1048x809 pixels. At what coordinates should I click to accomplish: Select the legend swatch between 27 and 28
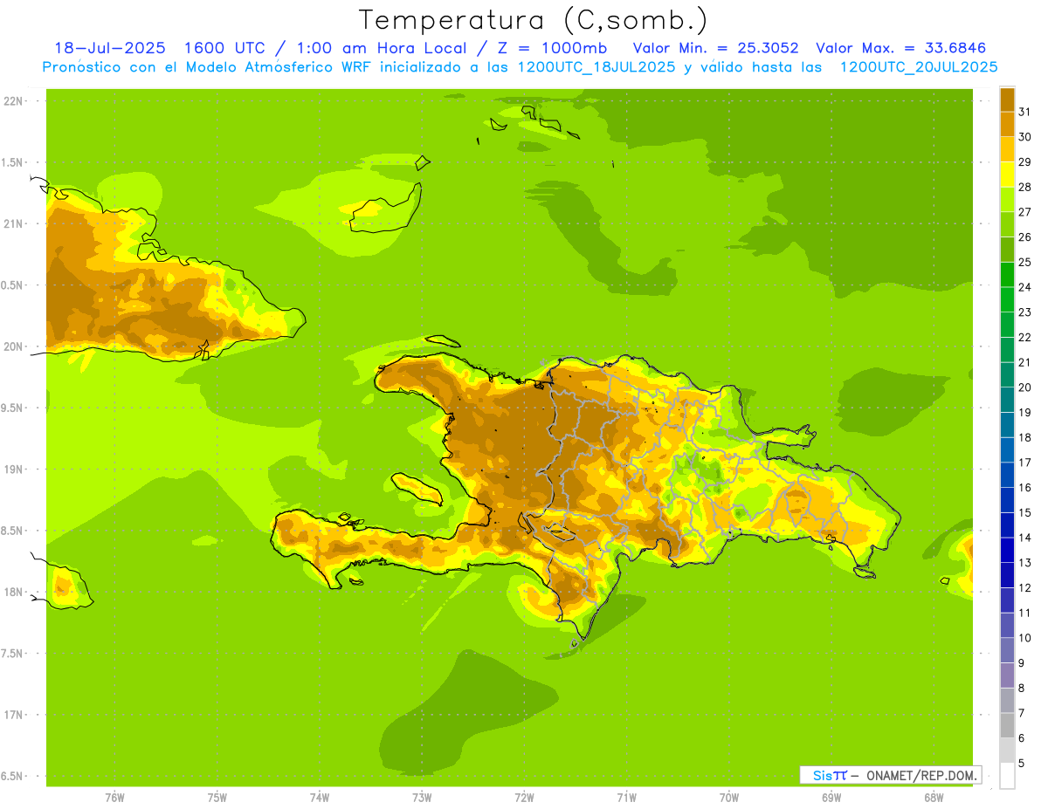point(1007,200)
